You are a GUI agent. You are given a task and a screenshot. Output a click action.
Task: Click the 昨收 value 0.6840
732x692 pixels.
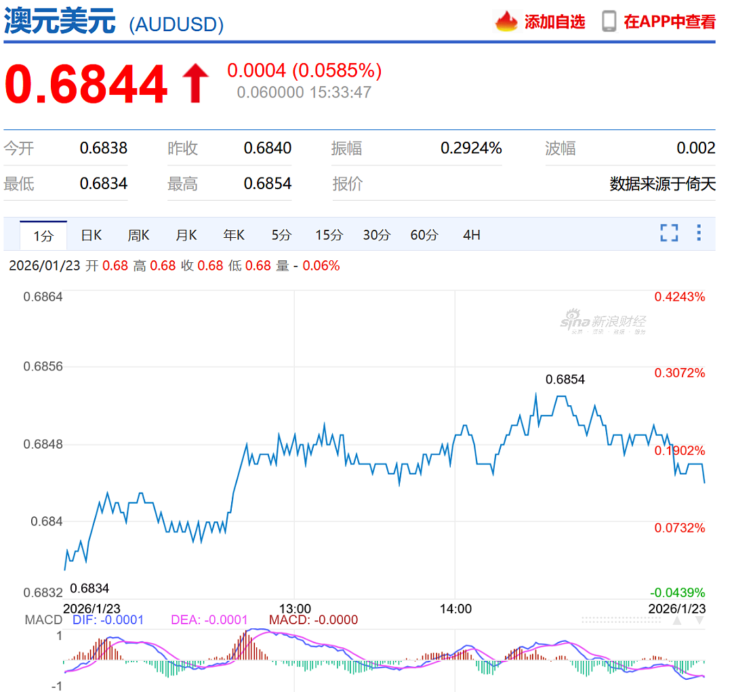268,148
